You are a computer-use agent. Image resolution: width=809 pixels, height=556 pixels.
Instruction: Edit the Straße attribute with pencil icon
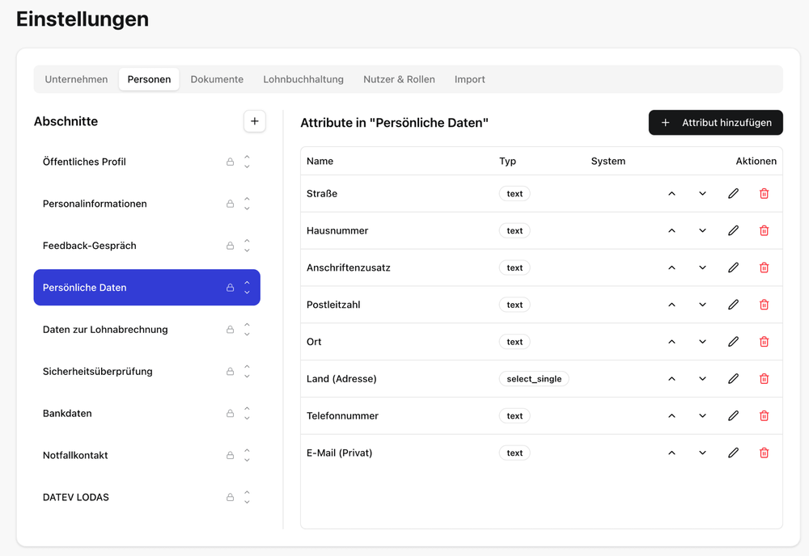click(733, 194)
